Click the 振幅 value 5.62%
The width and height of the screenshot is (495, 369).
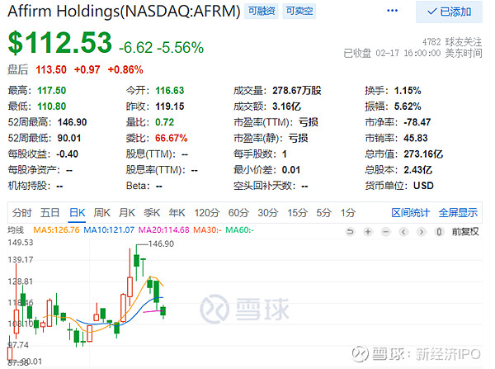click(x=408, y=106)
